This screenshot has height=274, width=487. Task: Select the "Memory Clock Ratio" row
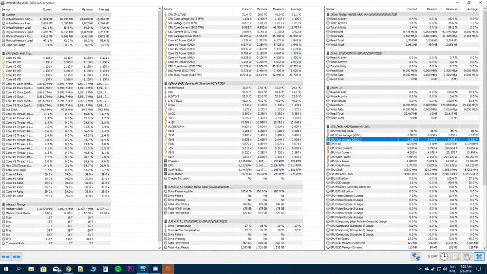[x=56, y=213]
